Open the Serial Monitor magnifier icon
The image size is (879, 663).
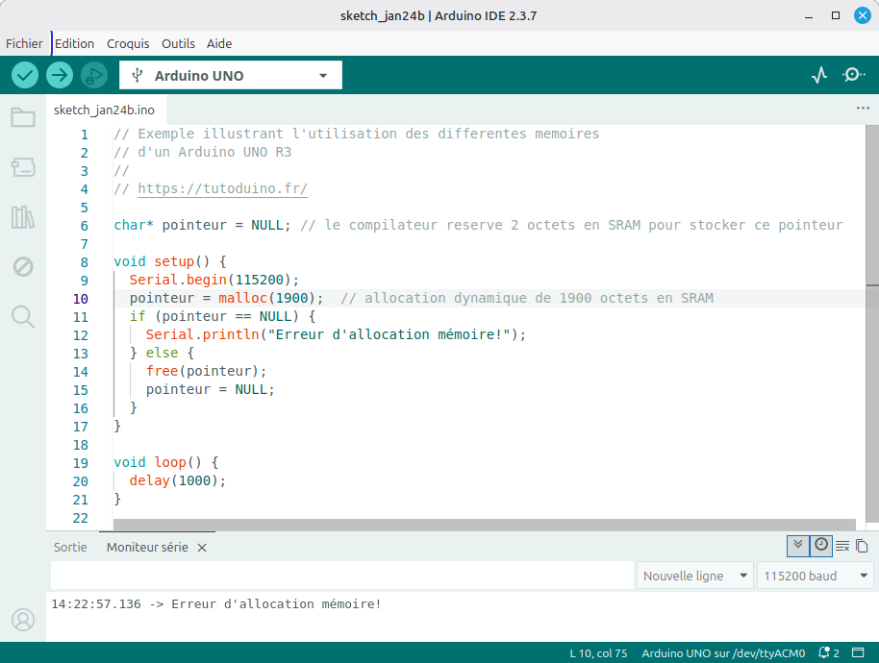853,75
